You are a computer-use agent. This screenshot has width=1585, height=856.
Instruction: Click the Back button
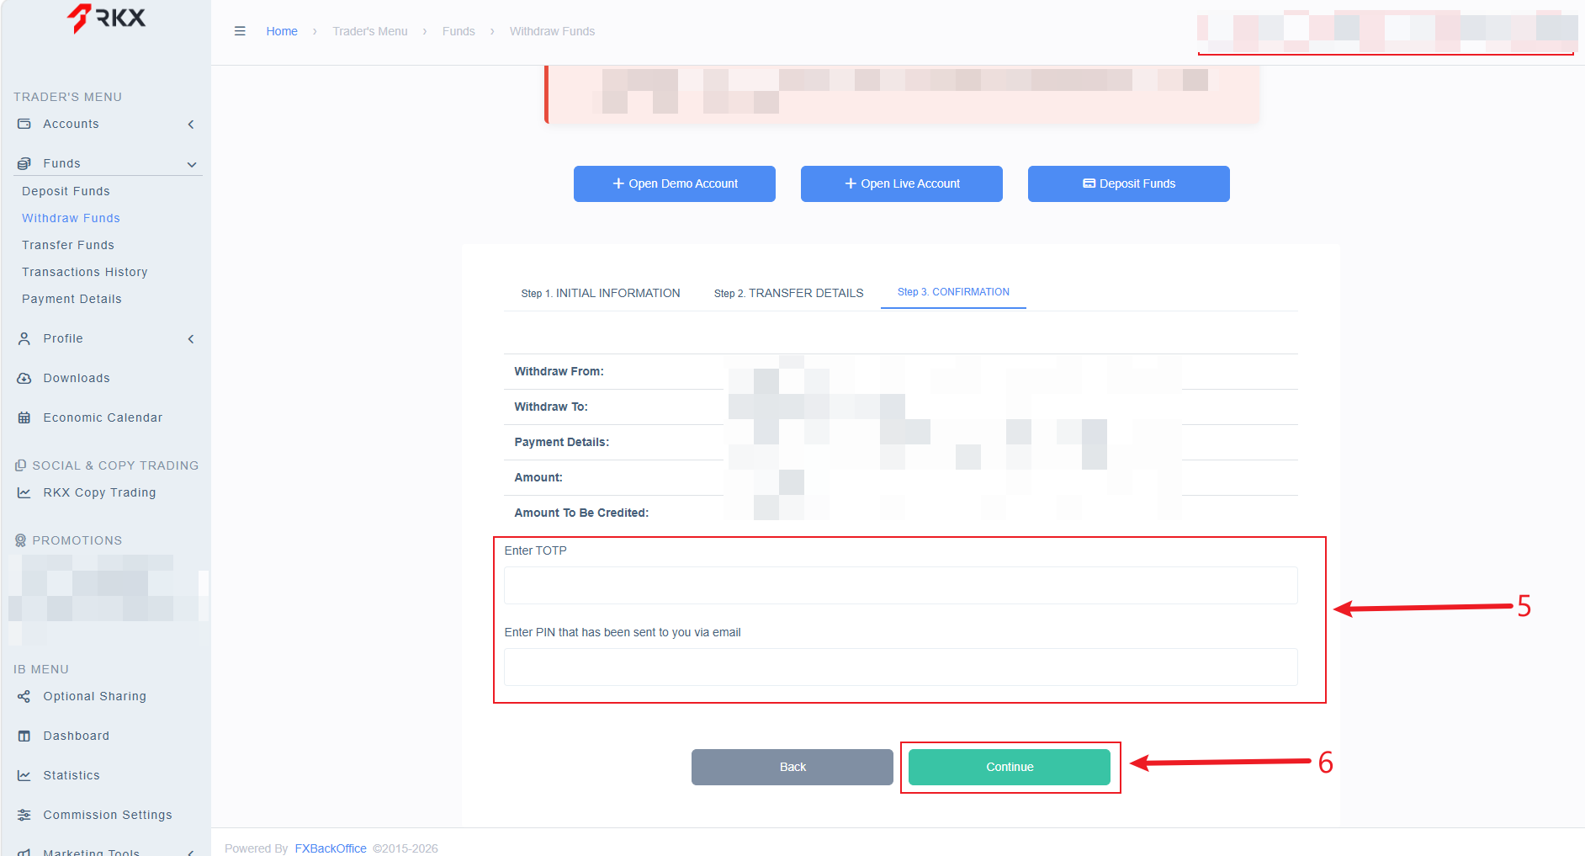(792, 767)
